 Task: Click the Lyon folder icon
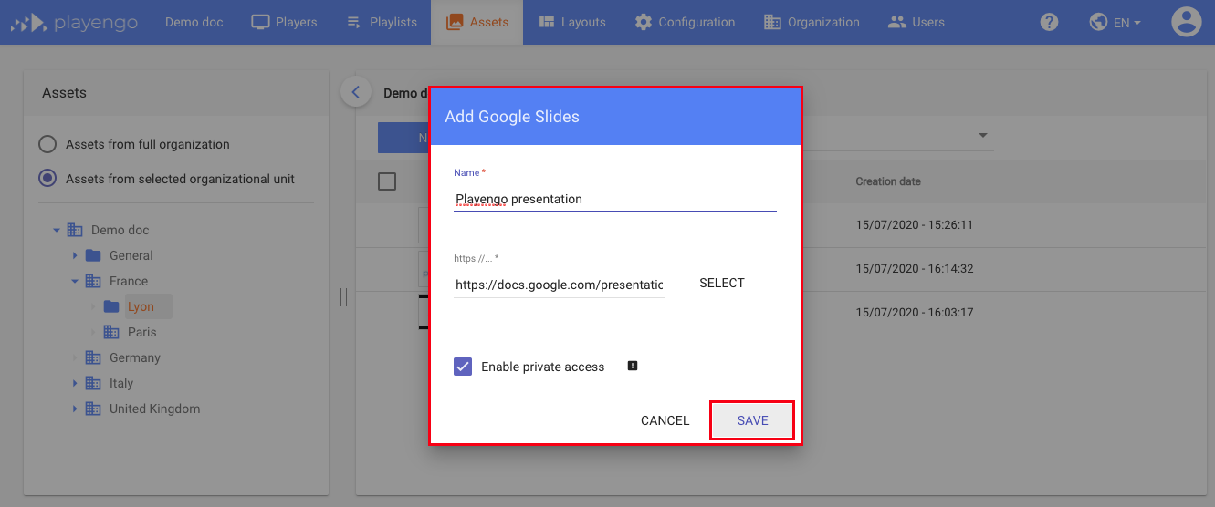click(111, 306)
